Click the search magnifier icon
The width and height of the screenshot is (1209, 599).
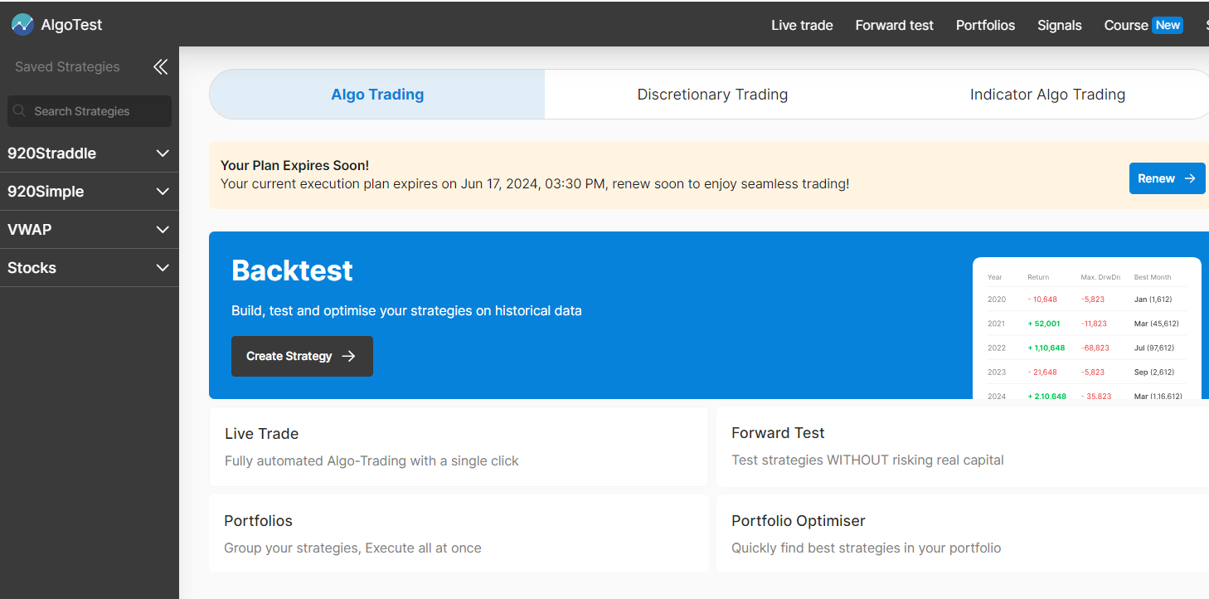click(20, 110)
